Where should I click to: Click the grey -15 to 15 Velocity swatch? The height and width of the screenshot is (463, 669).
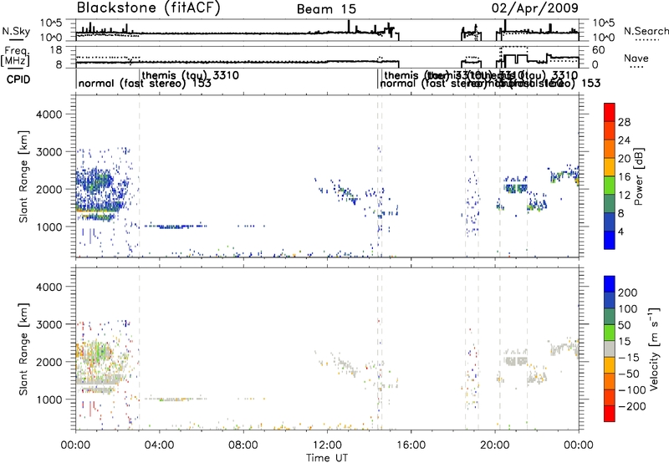coord(610,349)
